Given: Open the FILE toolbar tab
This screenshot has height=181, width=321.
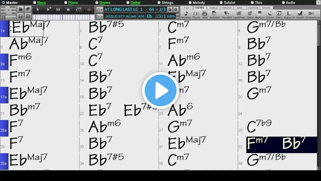Looking at the screenshot, I should pyautogui.click(x=186, y=8).
